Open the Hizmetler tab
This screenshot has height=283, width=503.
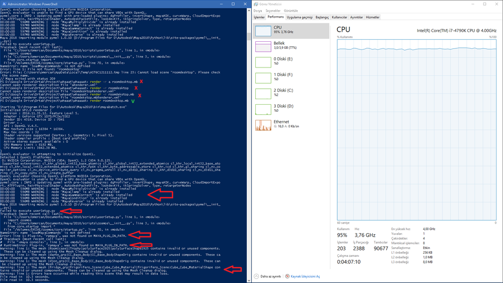click(x=373, y=17)
